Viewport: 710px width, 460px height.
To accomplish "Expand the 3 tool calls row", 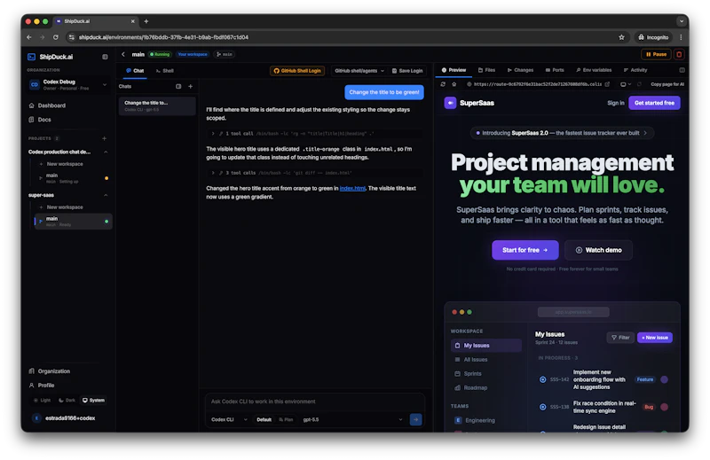I will click(314, 173).
